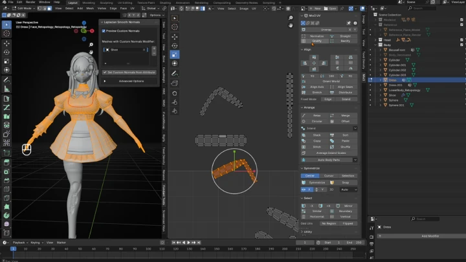Click the Align Bottom icon in Align section
466x262 pixels.
pyautogui.click(x=314, y=69)
